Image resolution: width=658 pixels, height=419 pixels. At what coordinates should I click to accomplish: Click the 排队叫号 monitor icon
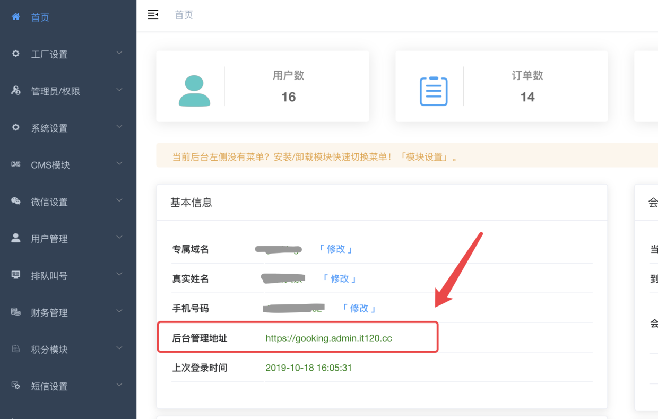(x=16, y=275)
